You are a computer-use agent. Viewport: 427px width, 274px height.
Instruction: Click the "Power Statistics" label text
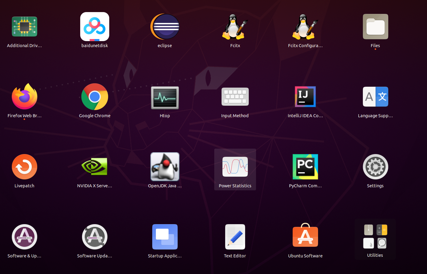(x=235, y=186)
